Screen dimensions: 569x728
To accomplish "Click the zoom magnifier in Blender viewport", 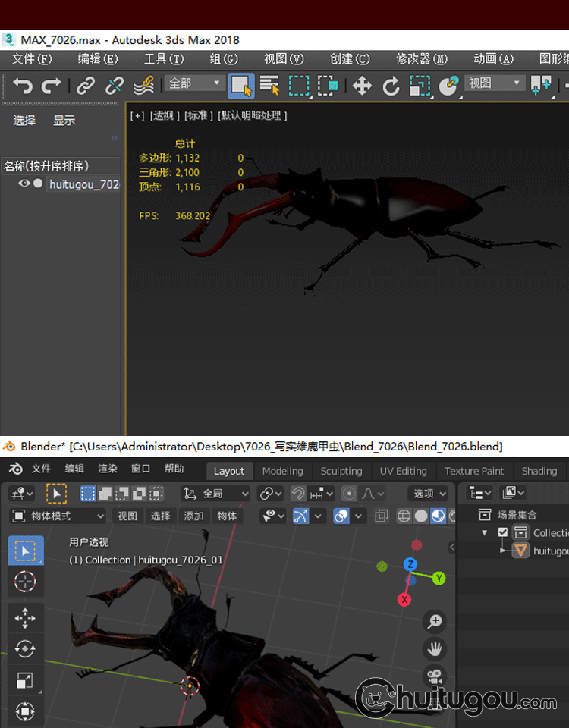I will pyautogui.click(x=435, y=622).
